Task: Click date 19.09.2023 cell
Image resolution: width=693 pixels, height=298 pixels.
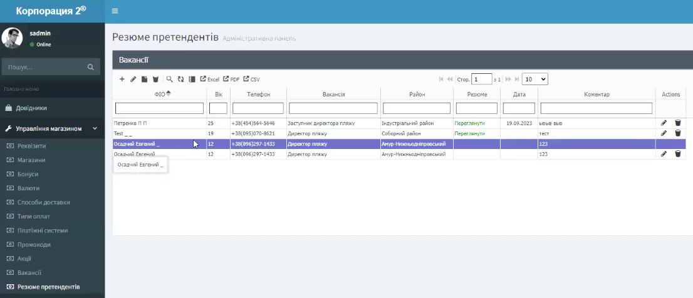Action: 519,123
